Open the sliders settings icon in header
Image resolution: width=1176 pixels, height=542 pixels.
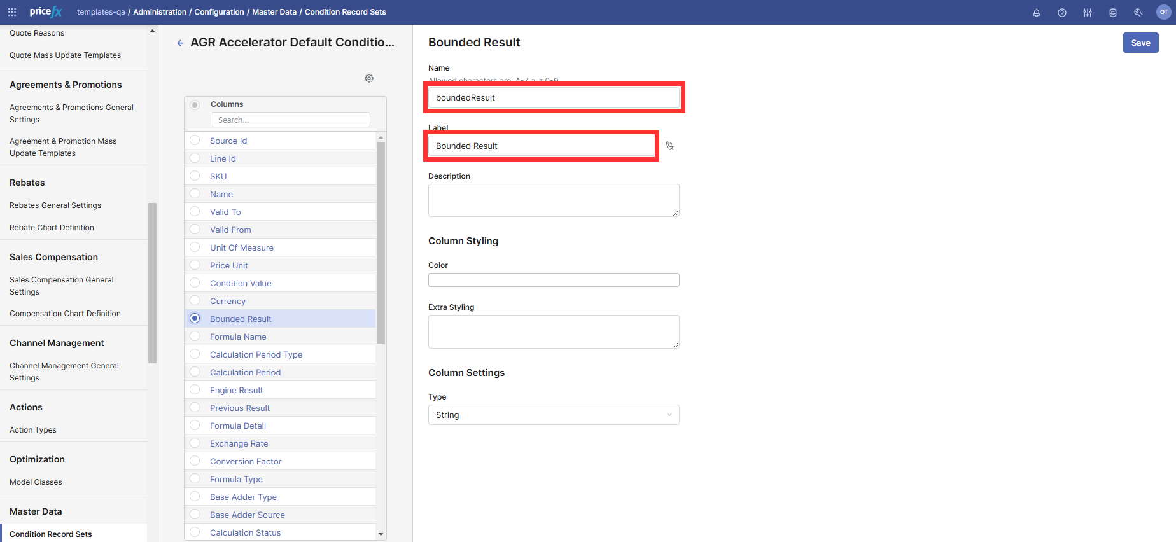1087,13
